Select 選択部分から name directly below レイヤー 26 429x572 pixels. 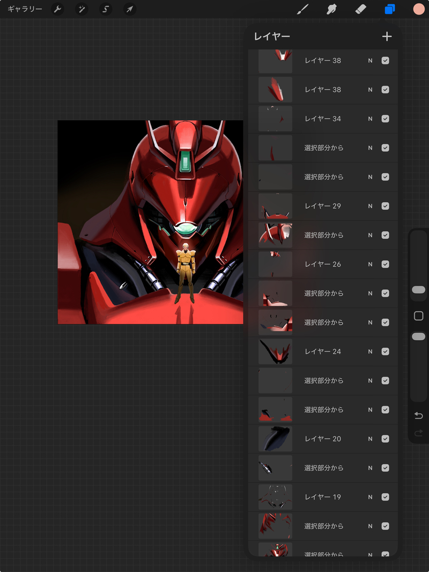[324, 294]
